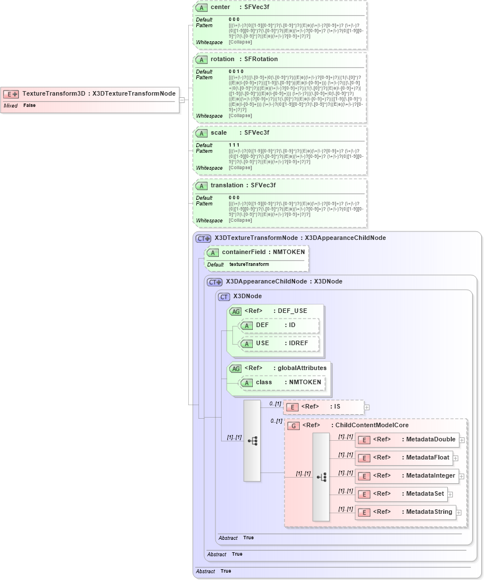Click the Whitespace '[Collapse]' value of center

[x=240, y=42]
